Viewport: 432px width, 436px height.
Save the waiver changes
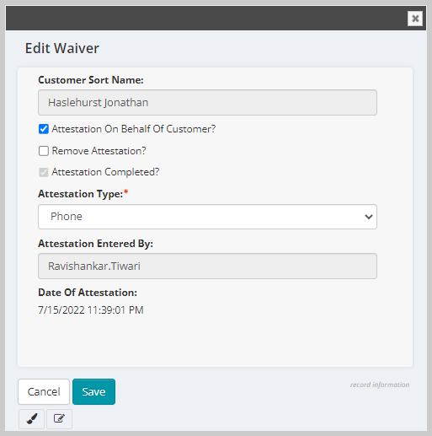93,391
